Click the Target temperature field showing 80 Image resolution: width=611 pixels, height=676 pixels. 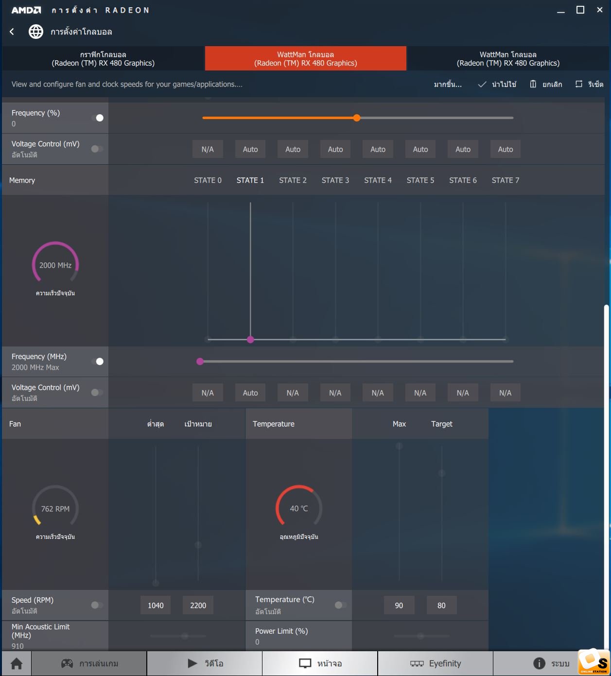[x=441, y=605]
